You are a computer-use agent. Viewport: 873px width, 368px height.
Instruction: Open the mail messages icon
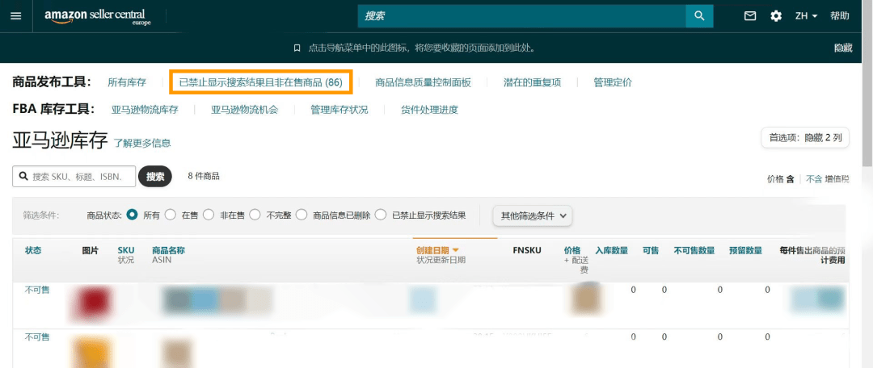(x=750, y=16)
